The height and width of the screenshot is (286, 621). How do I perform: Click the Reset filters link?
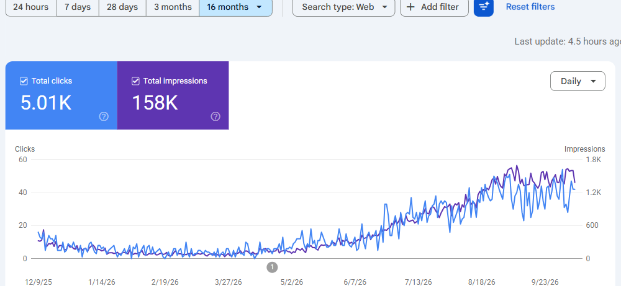coord(530,7)
